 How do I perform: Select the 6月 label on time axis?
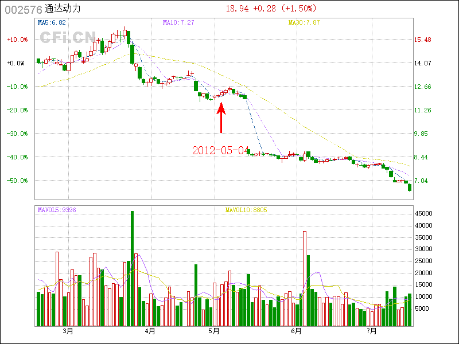[x=296, y=331]
